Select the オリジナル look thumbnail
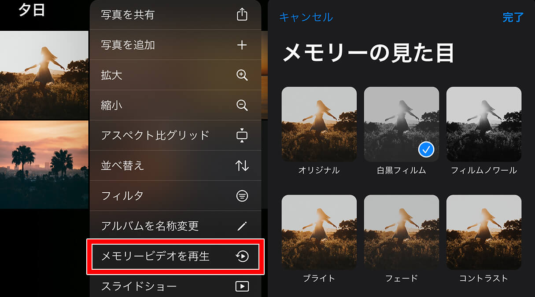This screenshot has height=297, width=535. (319, 124)
